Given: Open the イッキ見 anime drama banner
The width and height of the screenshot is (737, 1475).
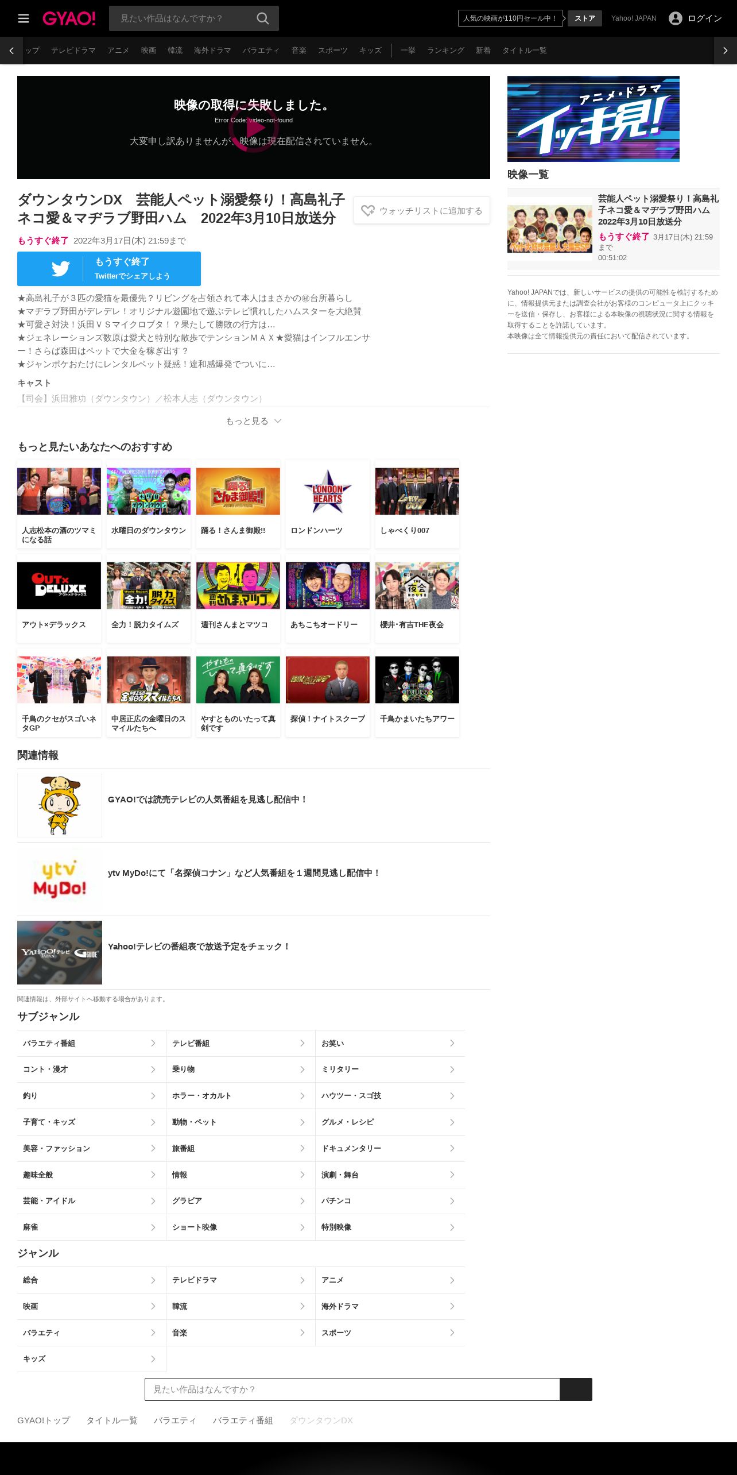Looking at the screenshot, I should [594, 119].
